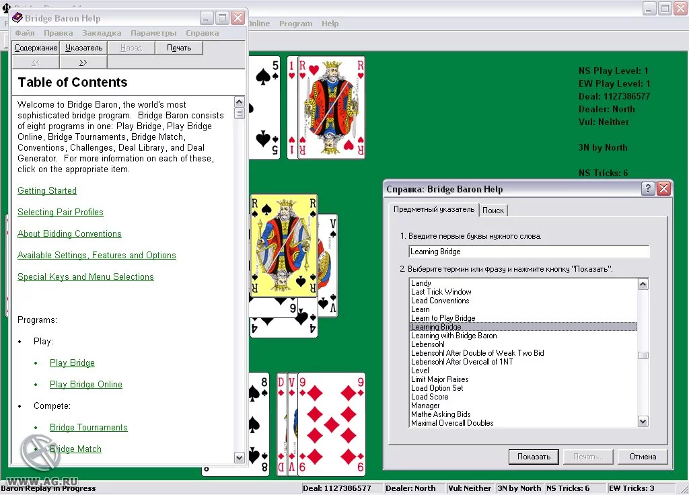Select Lebensohl After Double of Weak Two Bid
The image size is (689, 495).
tap(477, 353)
